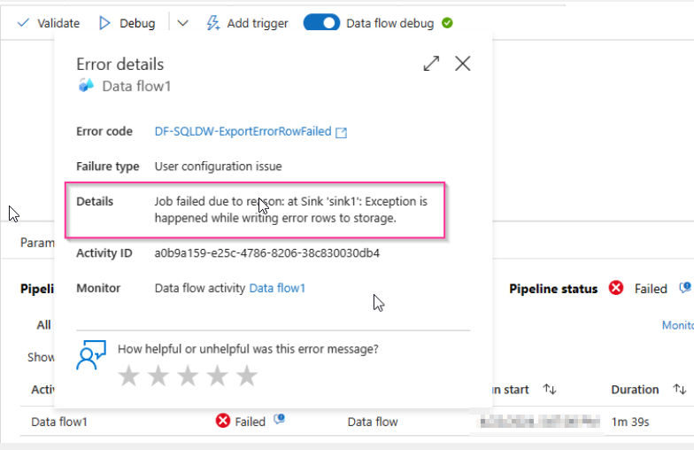Click the Failed status text in Data flow1 row
The image size is (694, 450).
click(x=250, y=422)
